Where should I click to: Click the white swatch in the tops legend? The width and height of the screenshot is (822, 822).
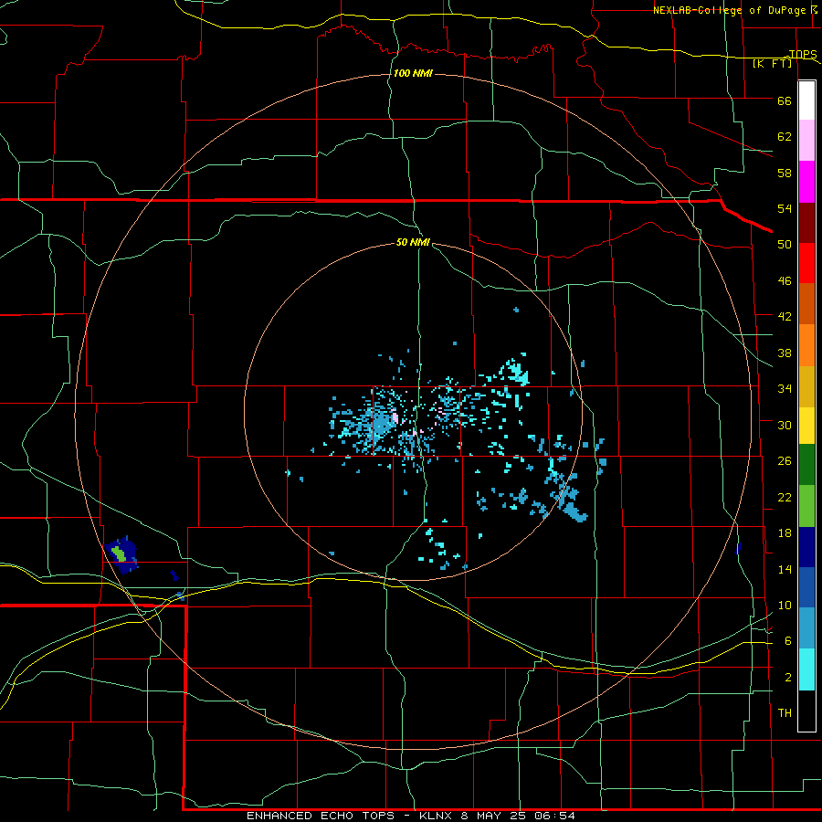pyautogui.click(x=806, y=100)
